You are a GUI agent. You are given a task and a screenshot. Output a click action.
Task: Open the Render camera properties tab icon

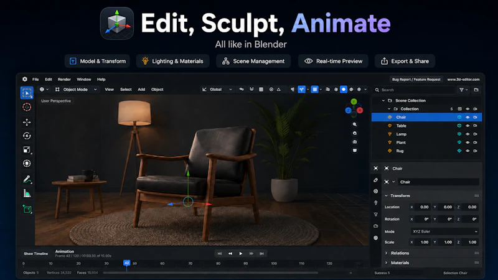(x=376, y=226)
